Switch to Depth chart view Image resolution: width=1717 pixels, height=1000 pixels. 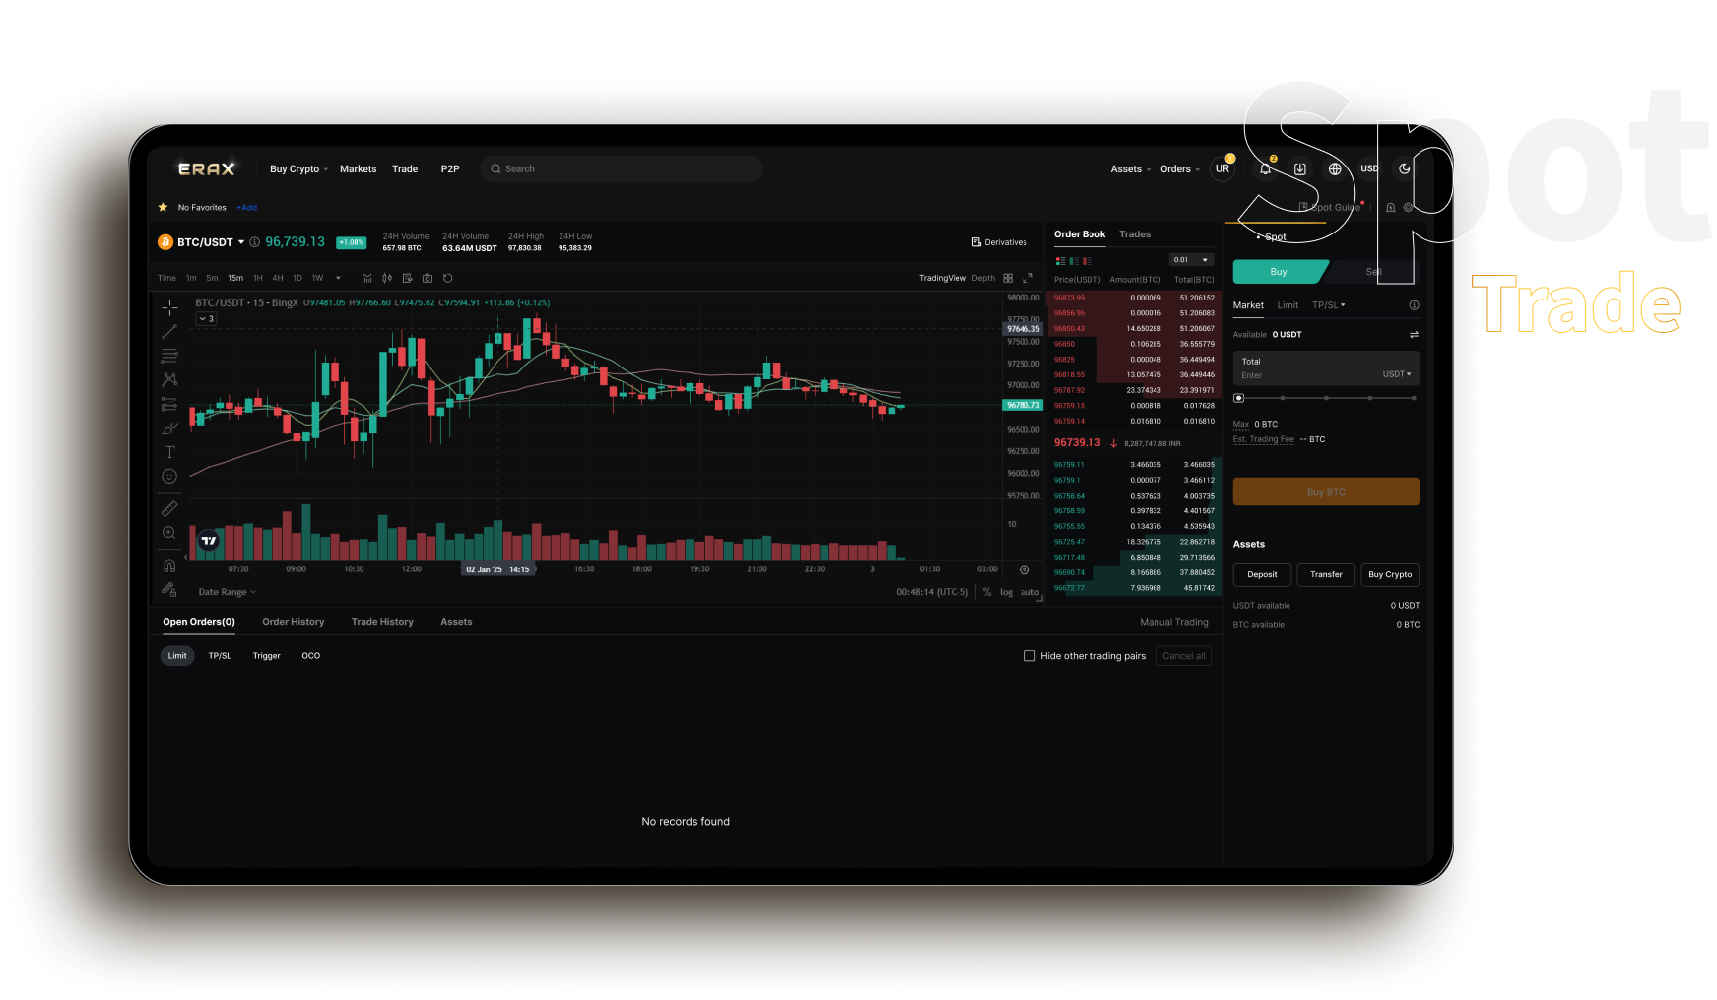pos(983,278)
